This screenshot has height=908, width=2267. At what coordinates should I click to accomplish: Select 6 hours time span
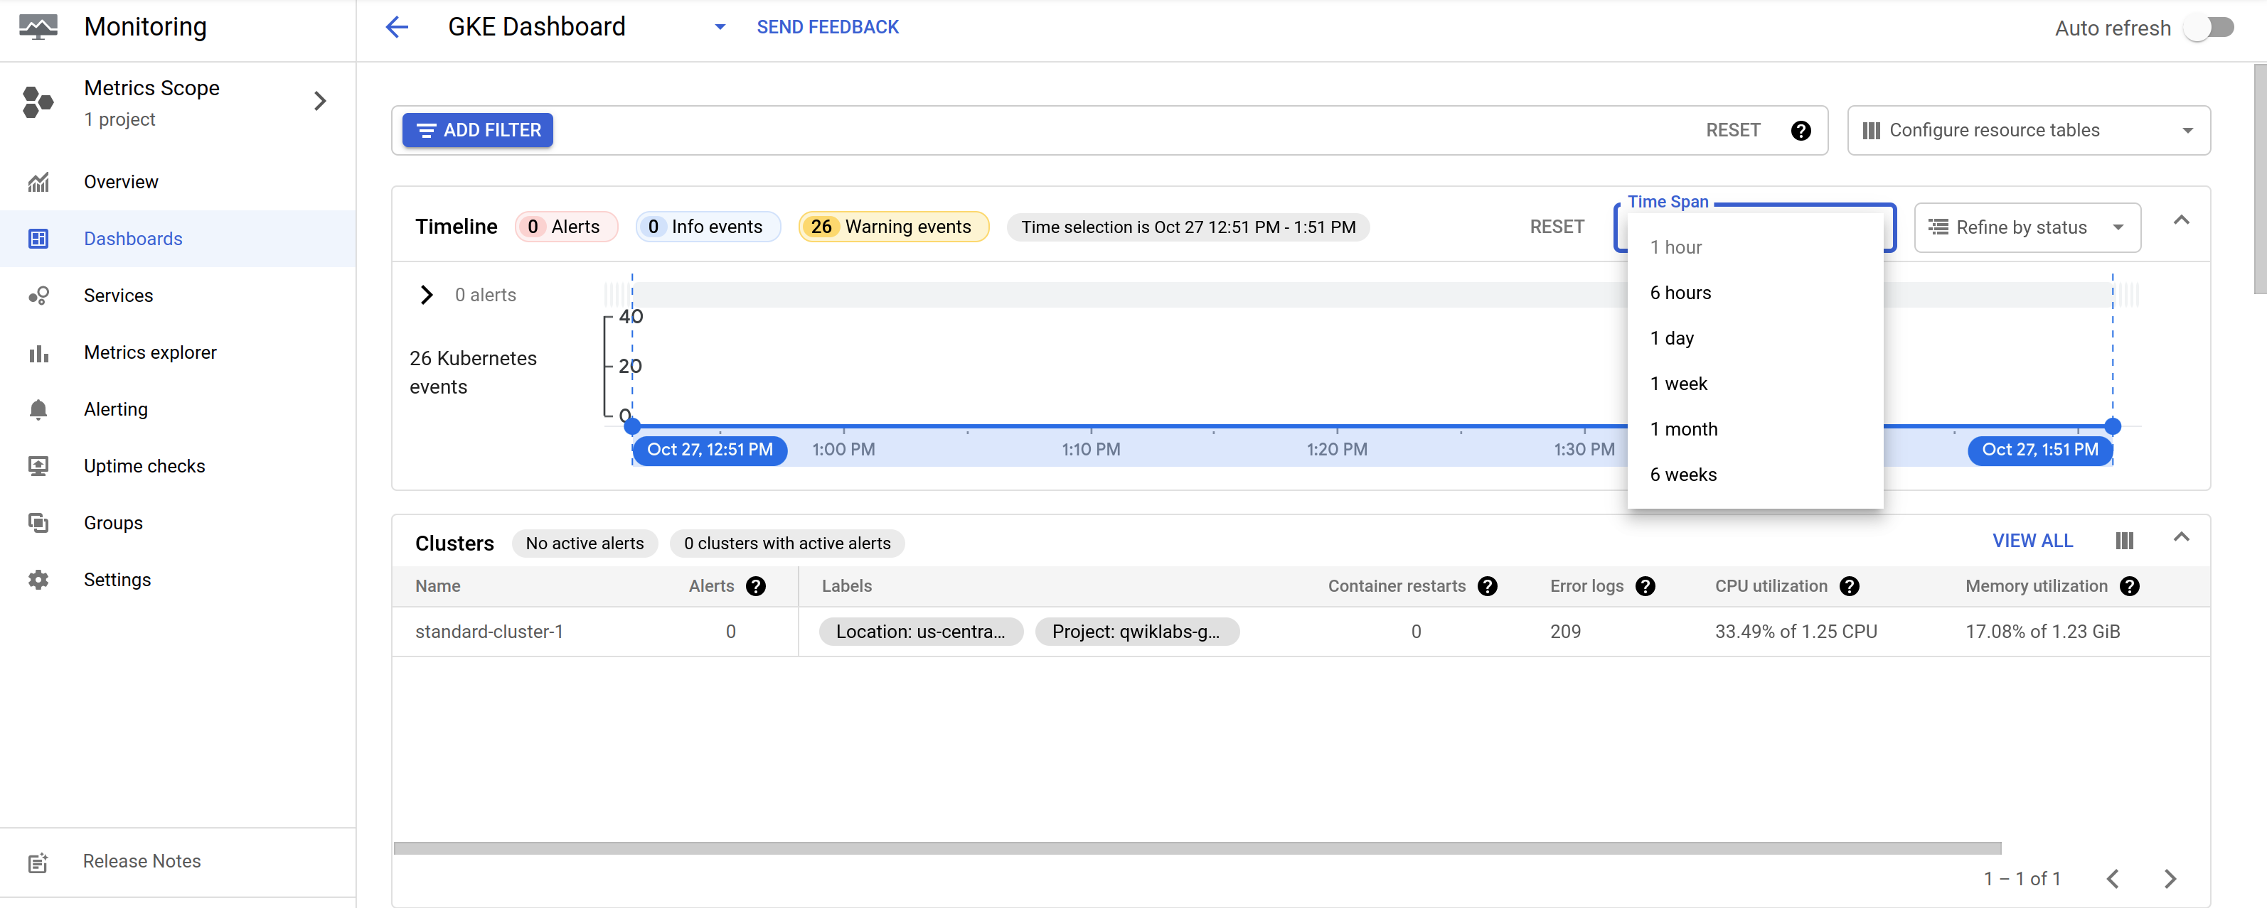[1755, 293]
